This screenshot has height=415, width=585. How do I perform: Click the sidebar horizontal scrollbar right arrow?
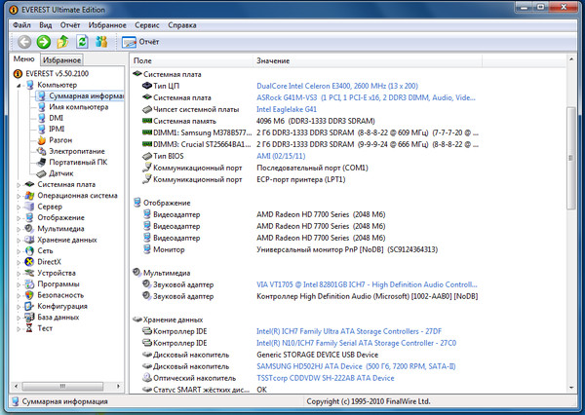coord(119,386)
